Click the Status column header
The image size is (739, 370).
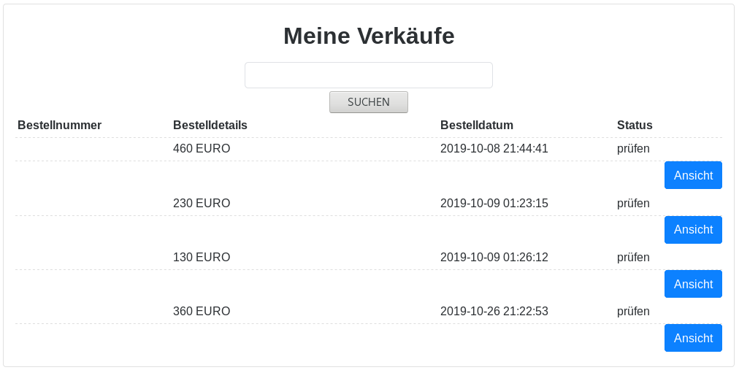point(635,126)
